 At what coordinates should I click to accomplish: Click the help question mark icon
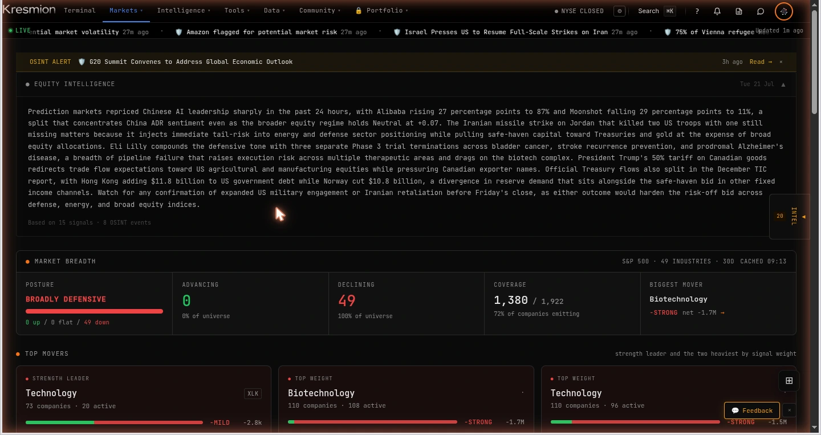pos(697,11)
